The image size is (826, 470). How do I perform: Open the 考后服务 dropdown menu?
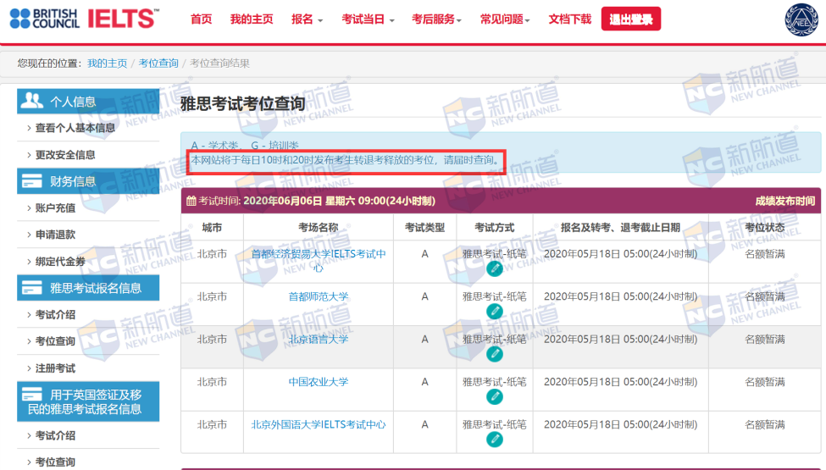436,19
